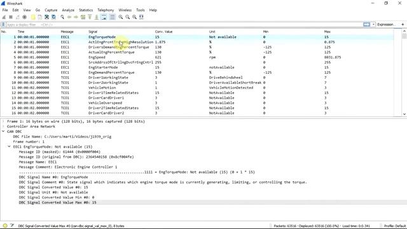Open the Telephony menu

pos(106,10)
